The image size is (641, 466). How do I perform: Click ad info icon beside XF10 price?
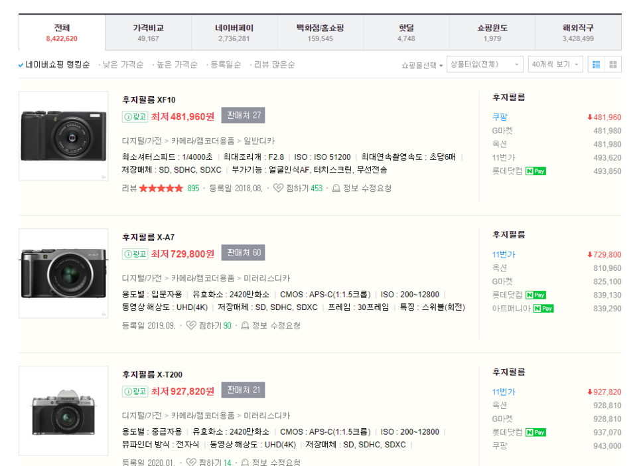coord(135,117)
